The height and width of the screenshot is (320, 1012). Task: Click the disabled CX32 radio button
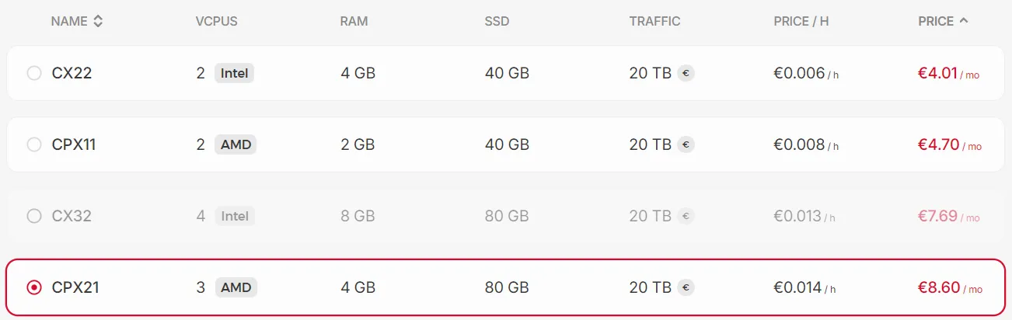(x=34, y=216)
